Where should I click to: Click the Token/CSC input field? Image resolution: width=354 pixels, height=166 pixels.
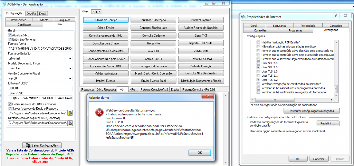click(x=40, y=98)
